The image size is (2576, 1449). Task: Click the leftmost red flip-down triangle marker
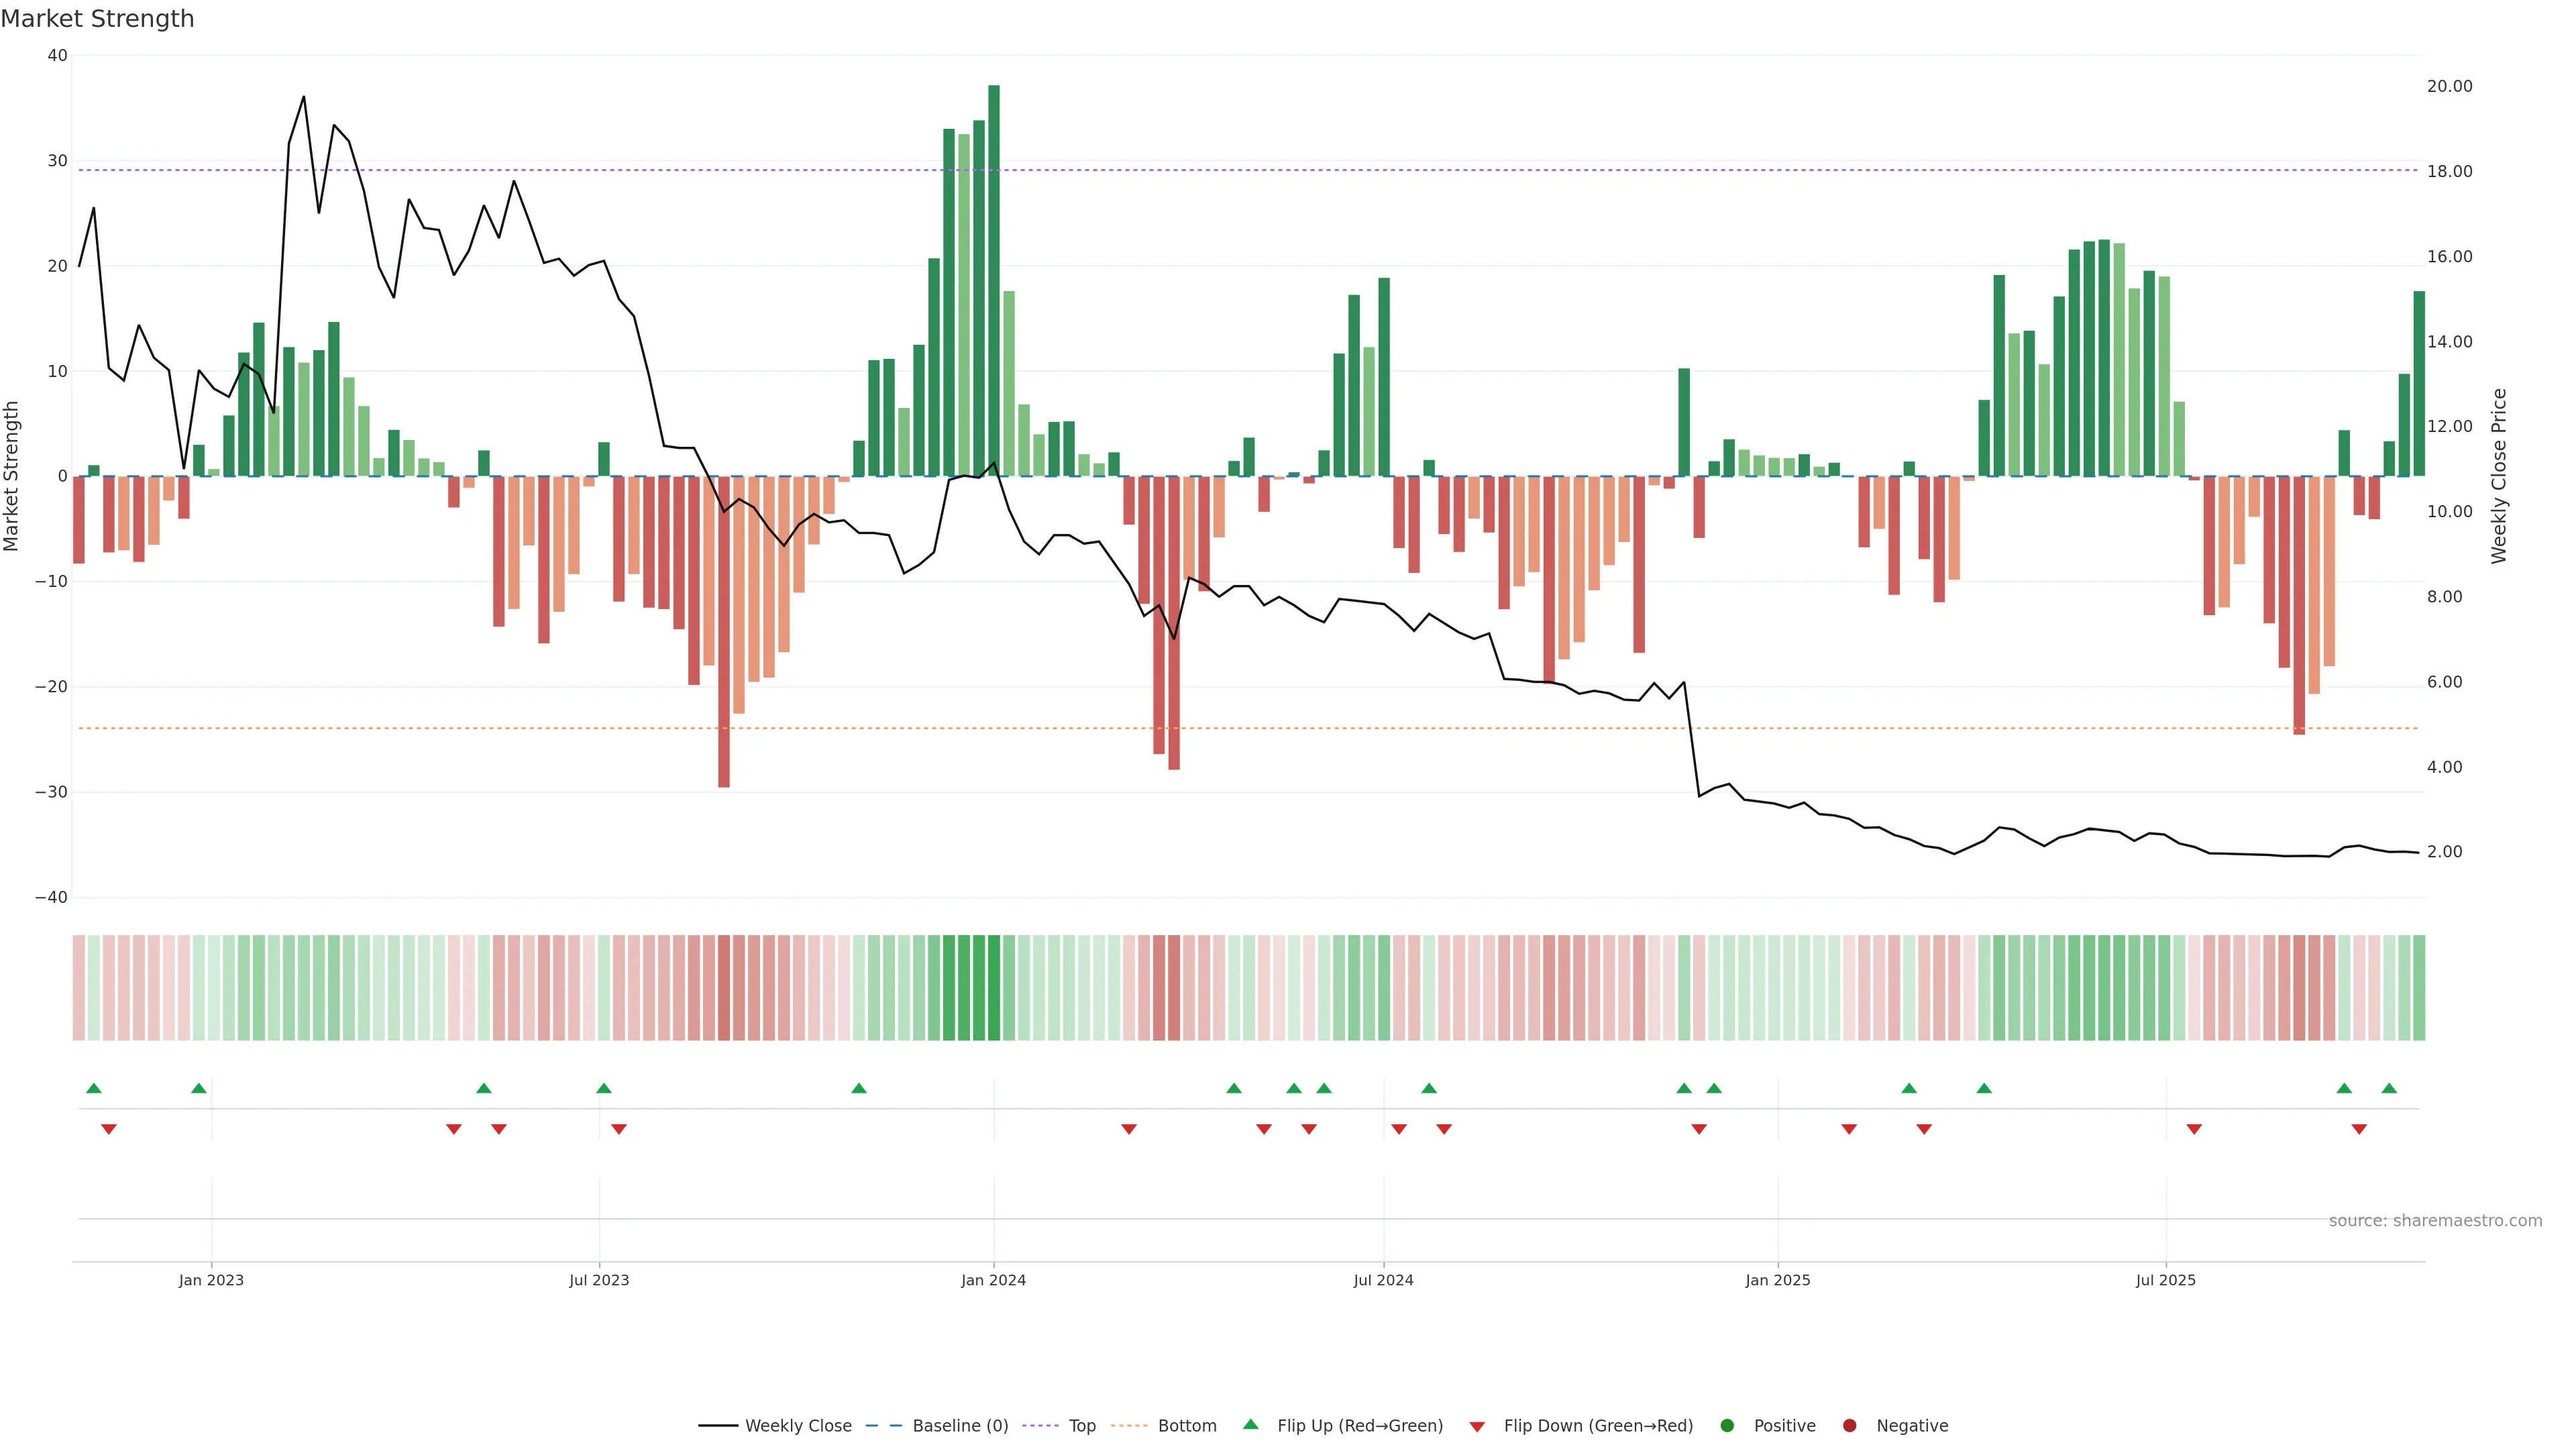tap(109, 1129)
